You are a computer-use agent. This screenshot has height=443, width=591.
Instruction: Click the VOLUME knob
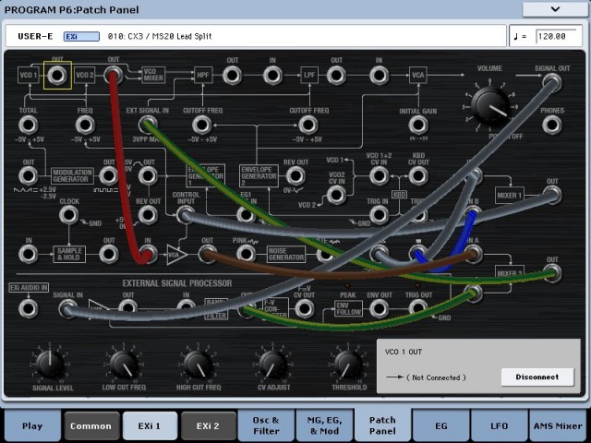click(x=490, y=108)
